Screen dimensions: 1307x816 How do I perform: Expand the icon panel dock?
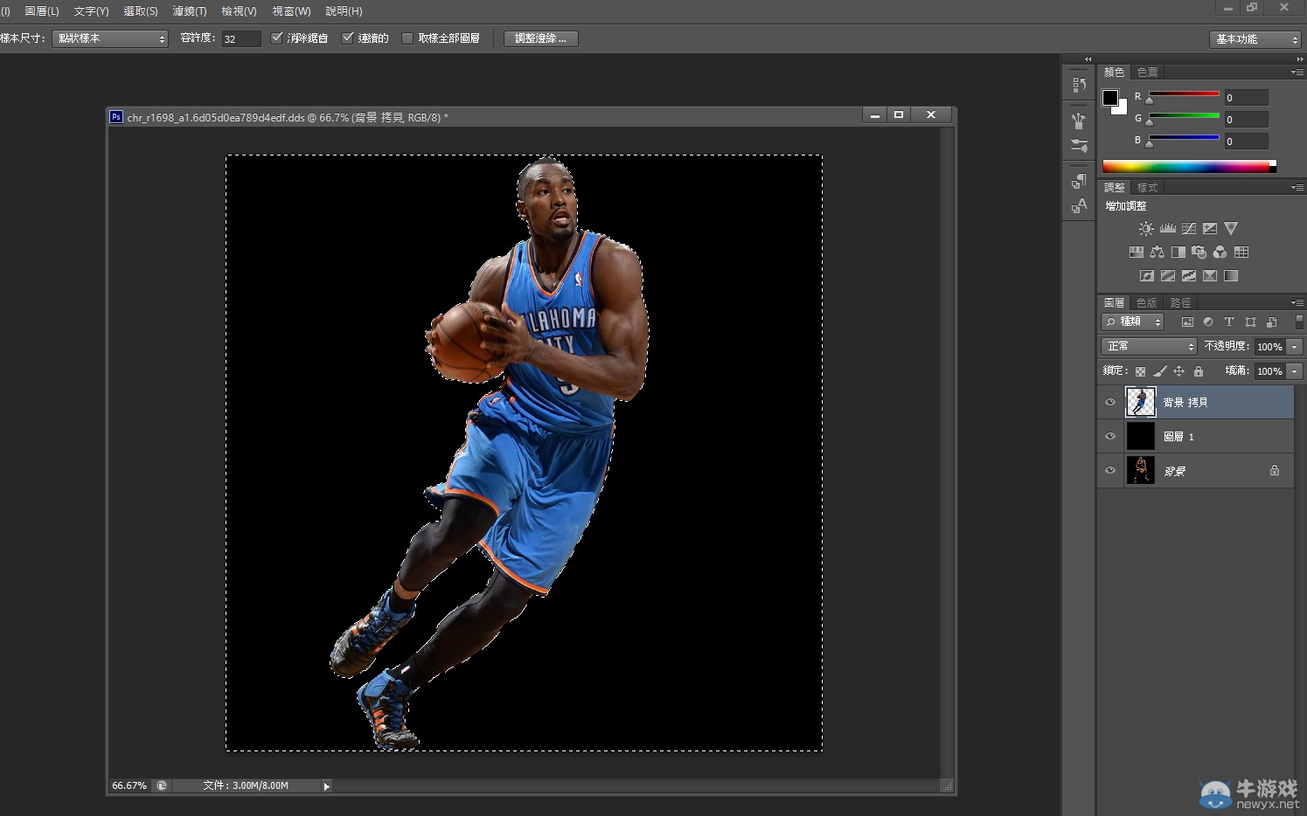[x=1088, y=59]
